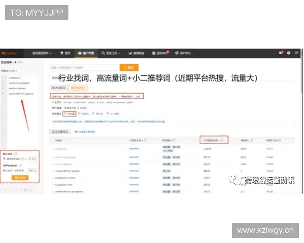
Task: Click the 'sunglasses women' keyword in the table
Action: 65,178
